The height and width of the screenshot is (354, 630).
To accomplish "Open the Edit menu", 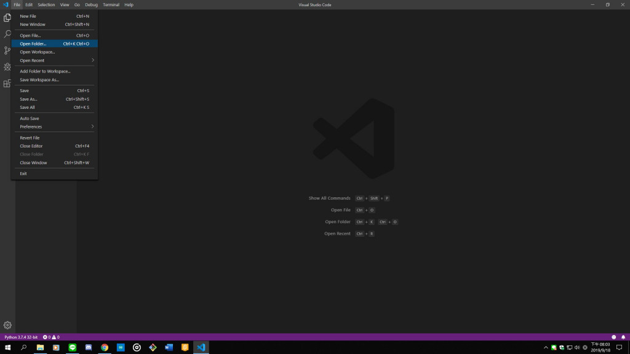I will pyautogui.click(x=29, y=5).
